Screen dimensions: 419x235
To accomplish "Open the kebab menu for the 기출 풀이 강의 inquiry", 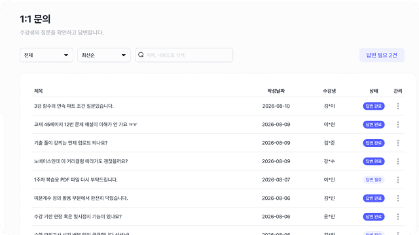I will pyautogui.click(x=398, y=143).
